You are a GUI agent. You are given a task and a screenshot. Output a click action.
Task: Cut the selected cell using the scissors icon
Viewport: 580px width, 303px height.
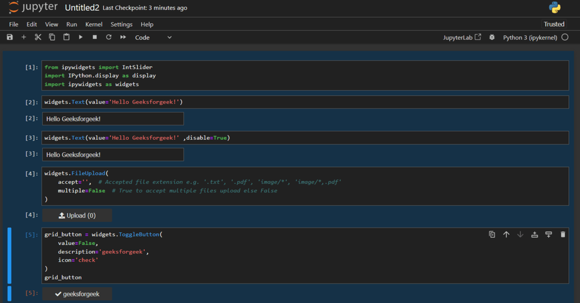pyautogui.click(x=38, y=37)
